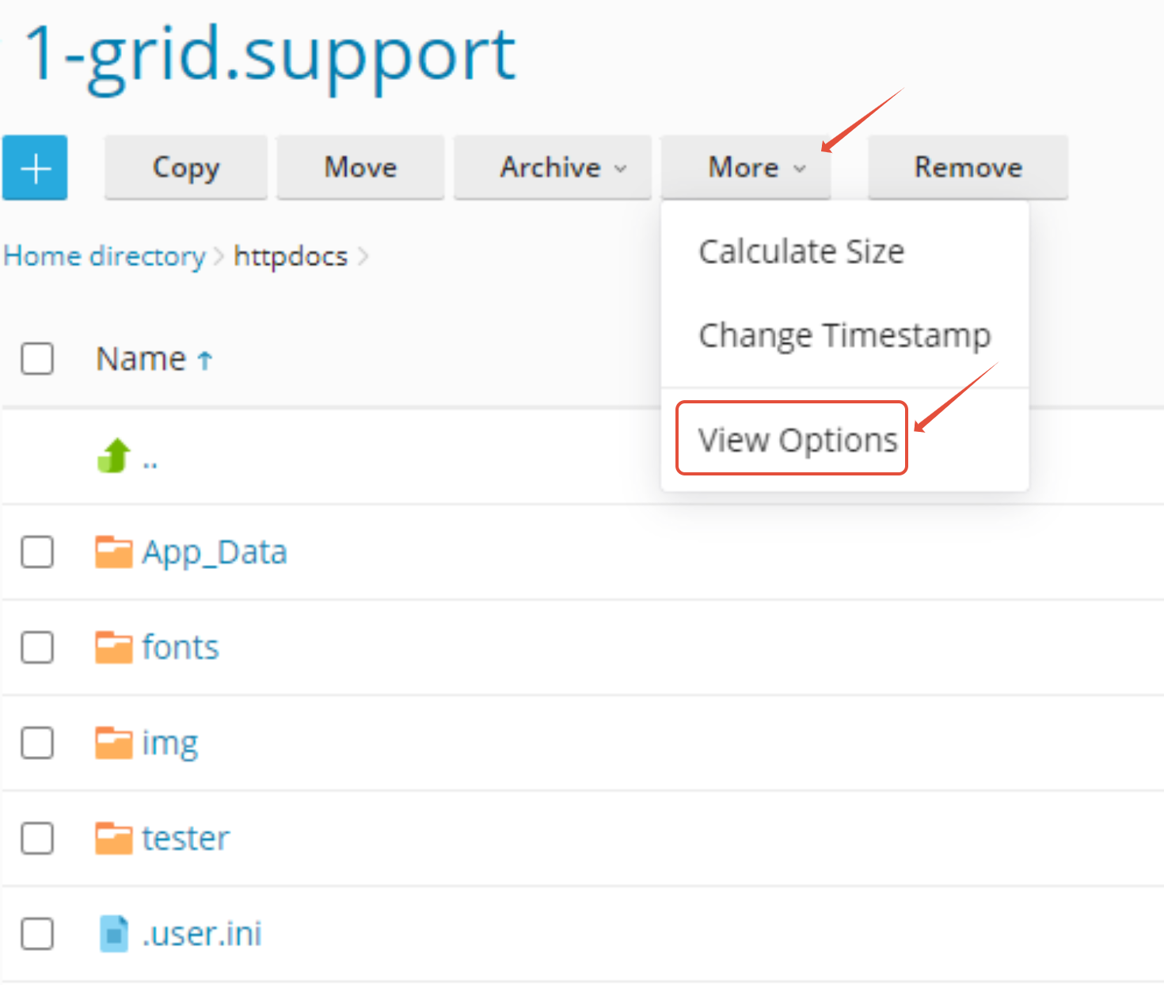The height and width of the screenshot is (985, 1164).
Task: Choose Calculate Size from More menu
Action: point(801,252)
